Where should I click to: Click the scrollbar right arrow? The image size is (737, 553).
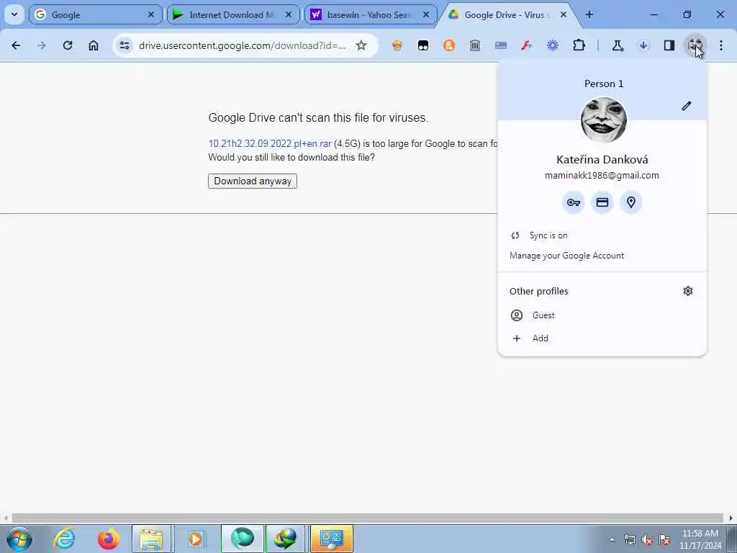coord(731,518)
